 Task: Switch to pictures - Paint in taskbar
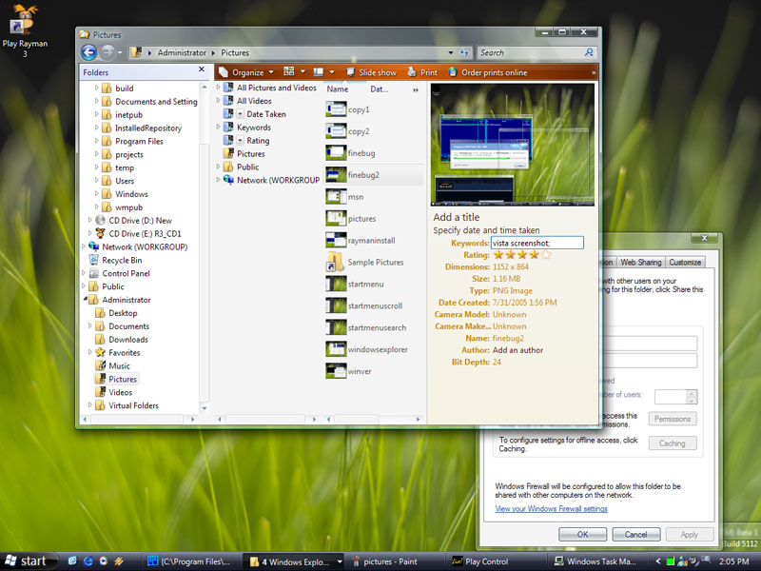[388, 561]
